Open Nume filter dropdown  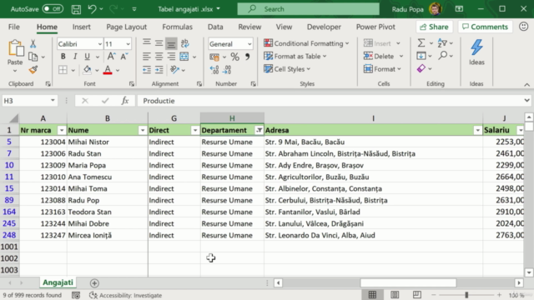click(x=143, y=130)
